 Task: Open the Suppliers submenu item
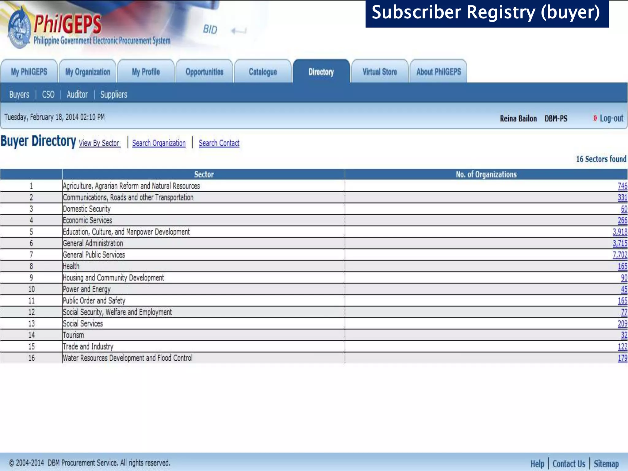[113, 94]
